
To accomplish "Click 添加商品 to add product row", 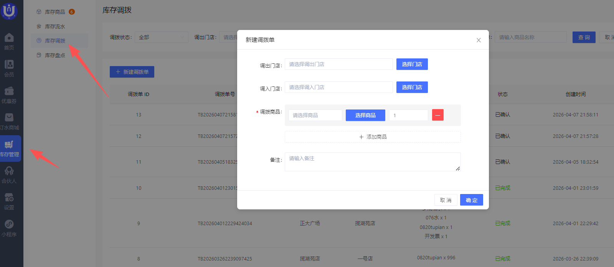I will [372, 137].
